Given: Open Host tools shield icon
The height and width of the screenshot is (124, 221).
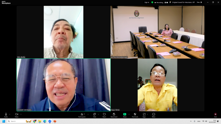Looking at the screenshot, I should tap(135, 114).
